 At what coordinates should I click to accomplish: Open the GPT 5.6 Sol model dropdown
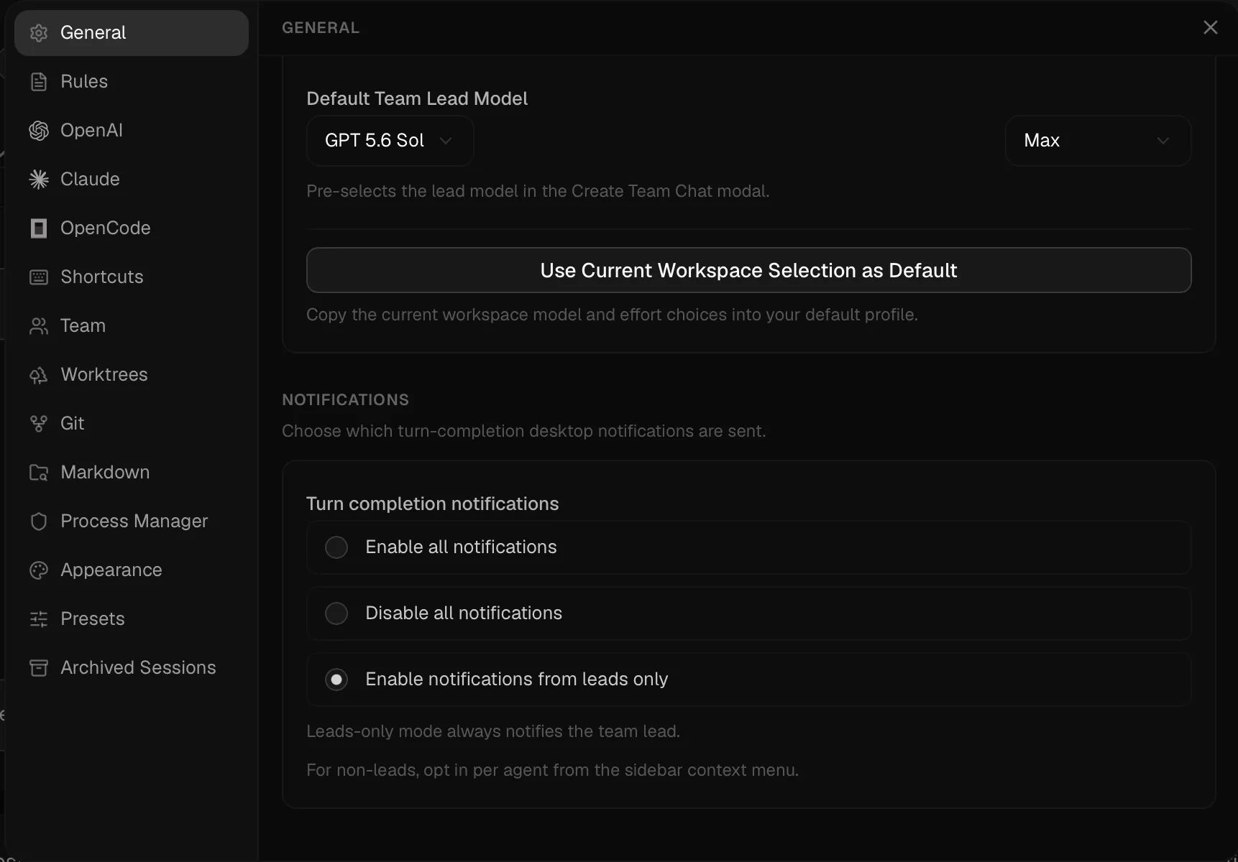coord(390,141)
